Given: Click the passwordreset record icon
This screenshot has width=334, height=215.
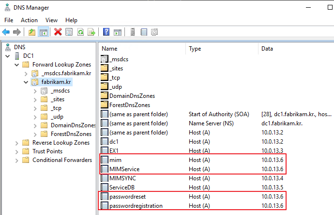Looking at the screenshot, I should click(105, 197).
